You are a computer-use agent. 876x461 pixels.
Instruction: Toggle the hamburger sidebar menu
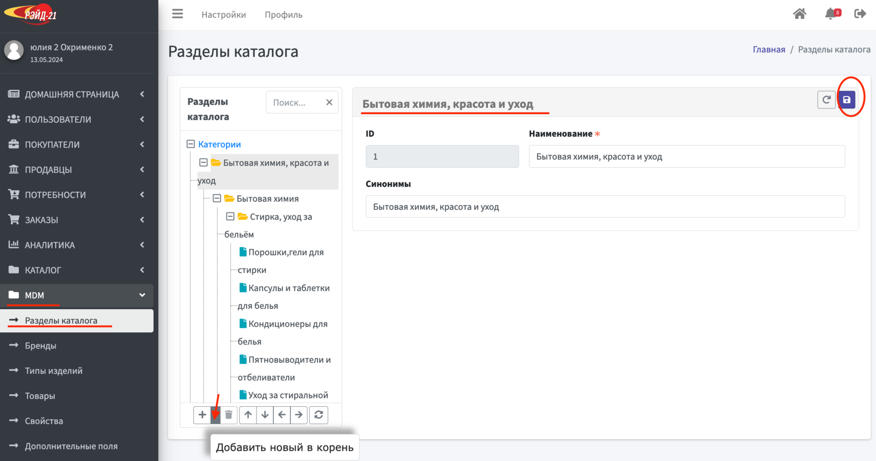pyautogui.click(x=177, y=14)
